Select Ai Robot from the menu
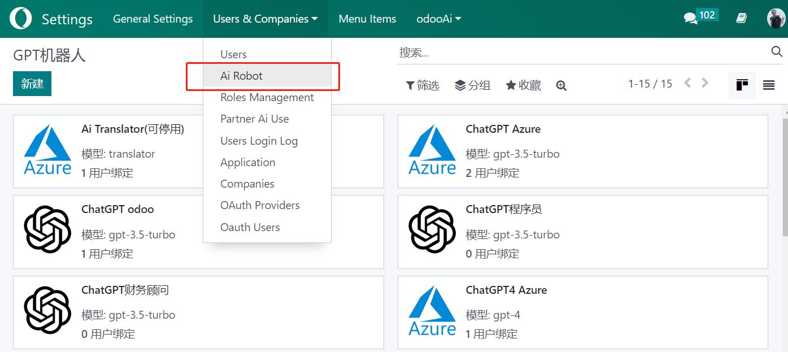788x352 pixels. tap(242, 76)
